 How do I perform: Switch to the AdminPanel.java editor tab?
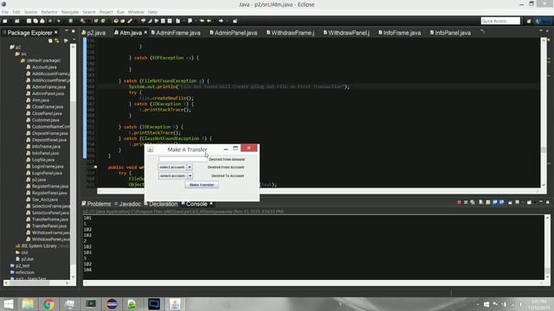234,33
